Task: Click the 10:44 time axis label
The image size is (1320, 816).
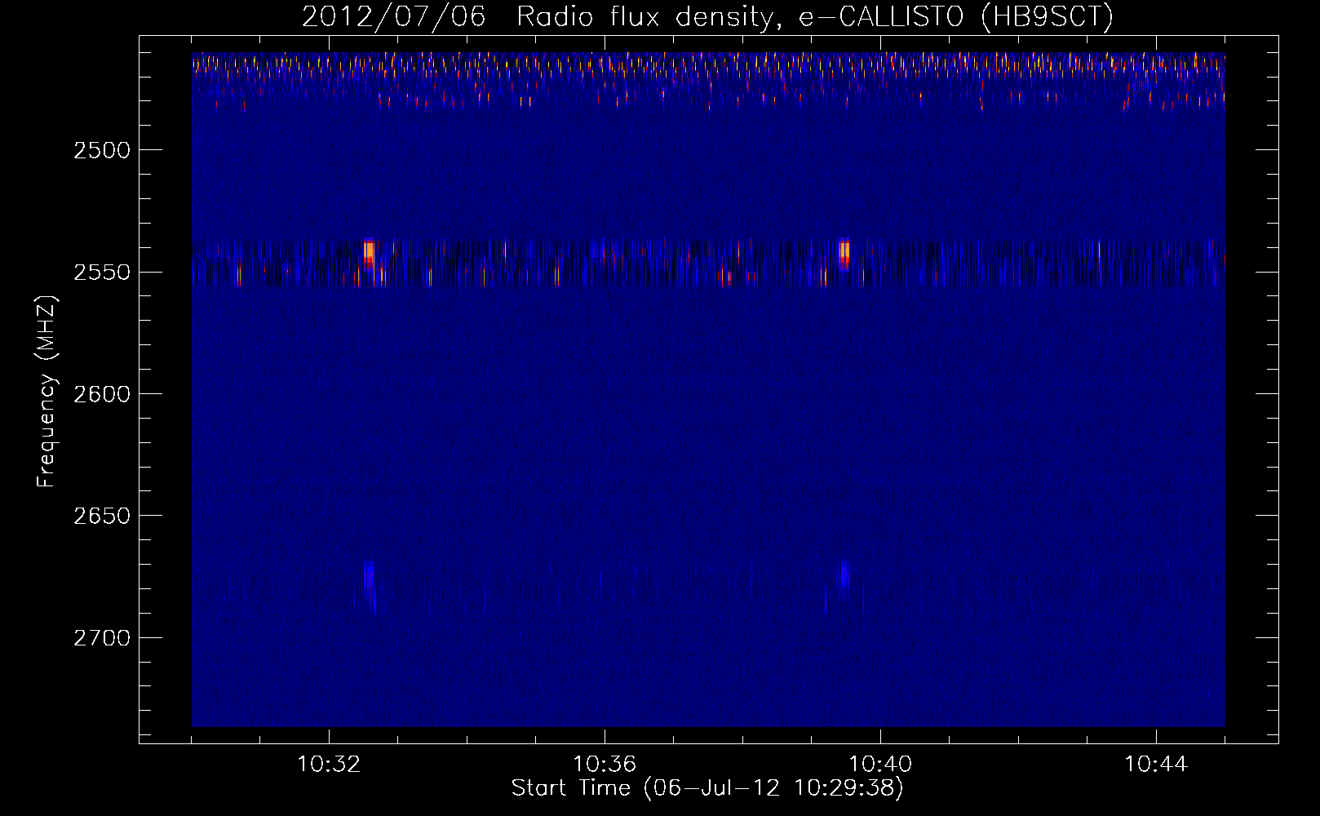Action: (x=1156, y=765)
